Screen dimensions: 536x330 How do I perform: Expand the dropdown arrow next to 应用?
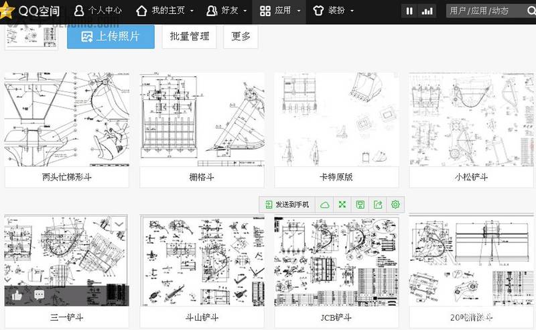(x=299, y=11)
